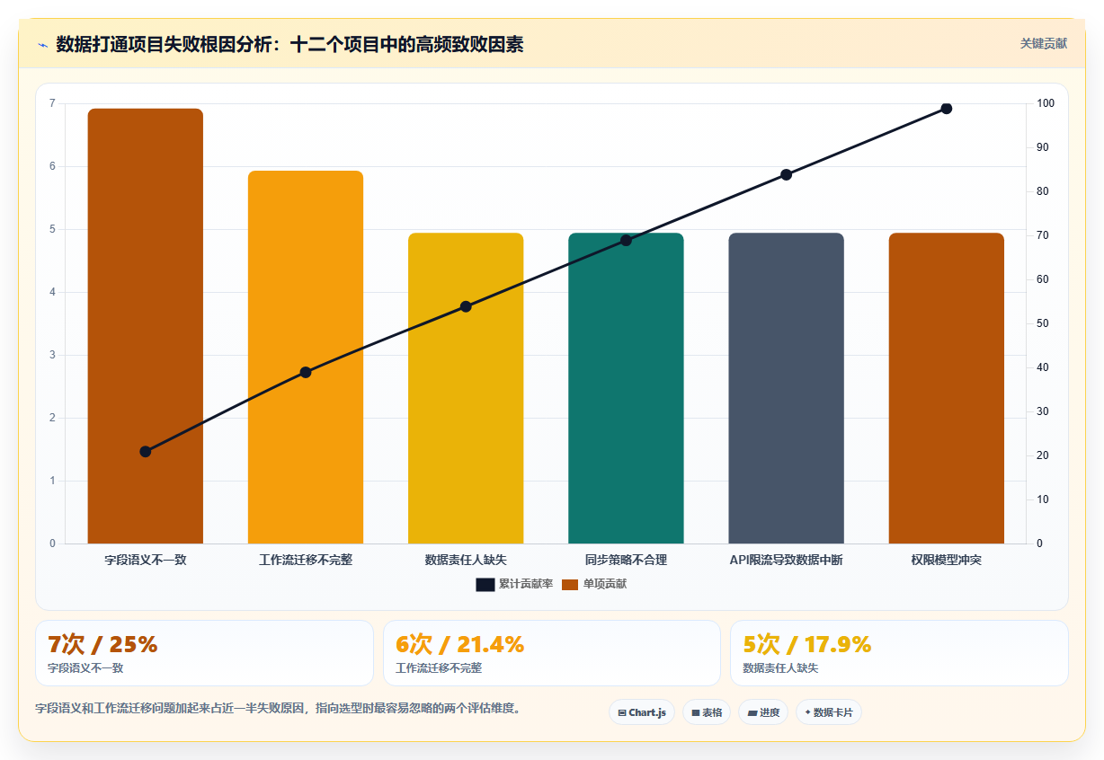
Task: Click the line point above 同步策略不合理
Action: coord(627,240)
